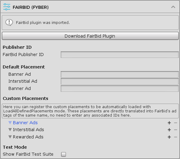Screen dimensions: 180x159
Task: Add a new Rewarded Ads placement
Action: [x=169, y=137]
